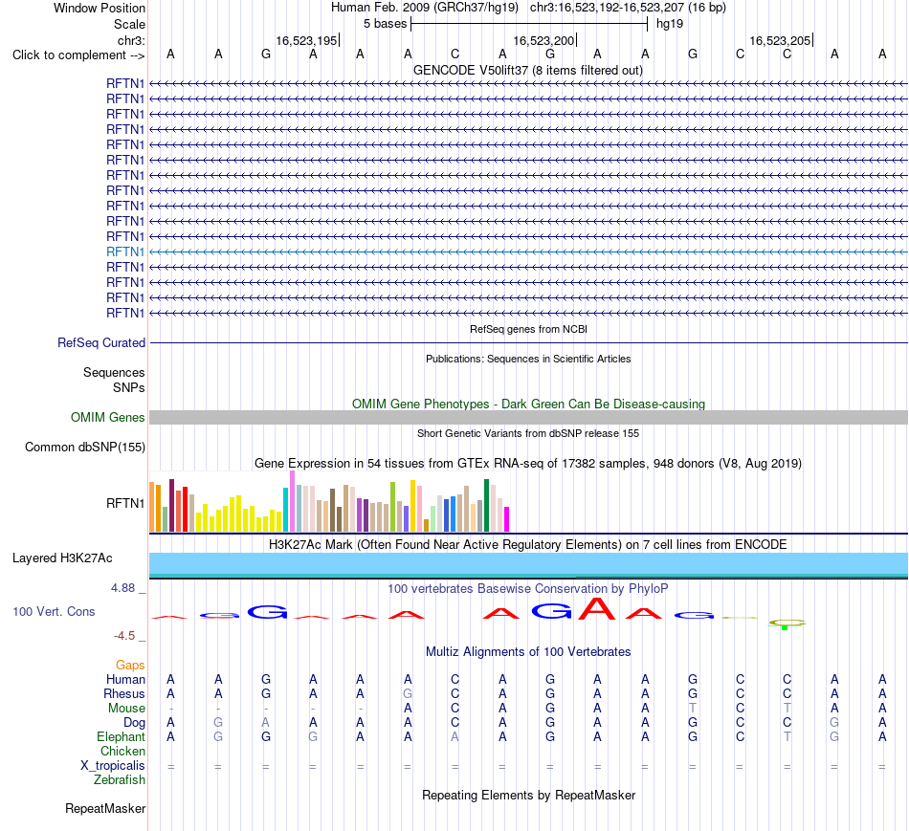The image size is (909, 831).
Task: Click the 16,523,195 position marker
Action: point(307,40)
